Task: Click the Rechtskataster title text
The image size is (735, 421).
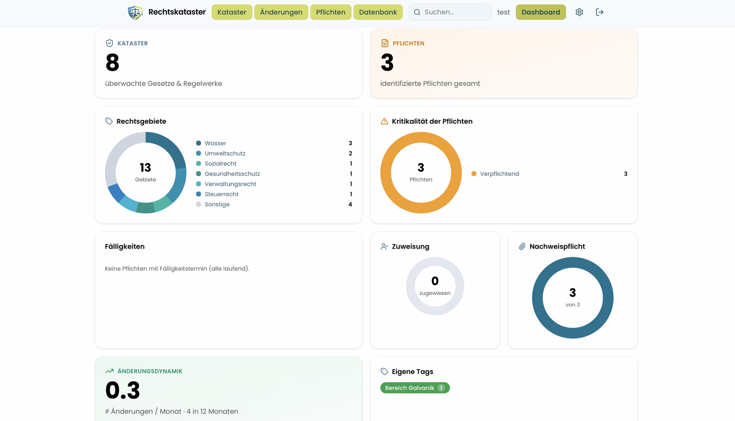Action: pos(177,12)
